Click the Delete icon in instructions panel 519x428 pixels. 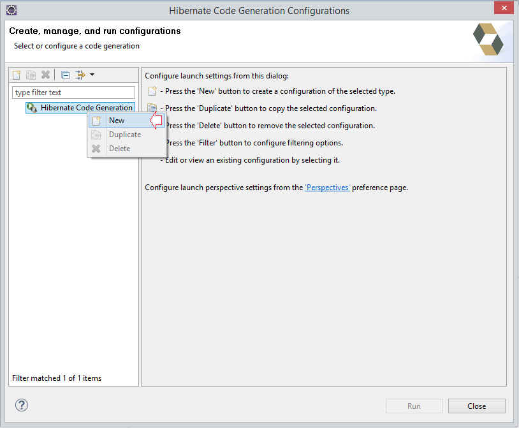(151, 125)
